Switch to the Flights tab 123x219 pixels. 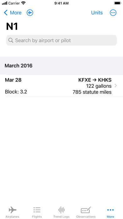37,212
